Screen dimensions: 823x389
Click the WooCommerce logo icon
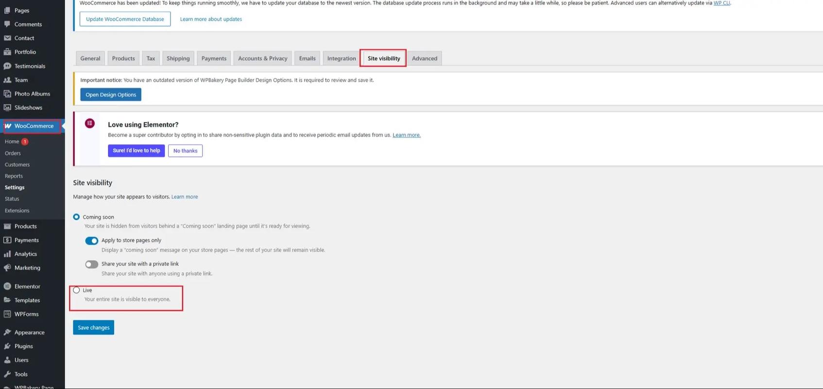coord(8,126)
